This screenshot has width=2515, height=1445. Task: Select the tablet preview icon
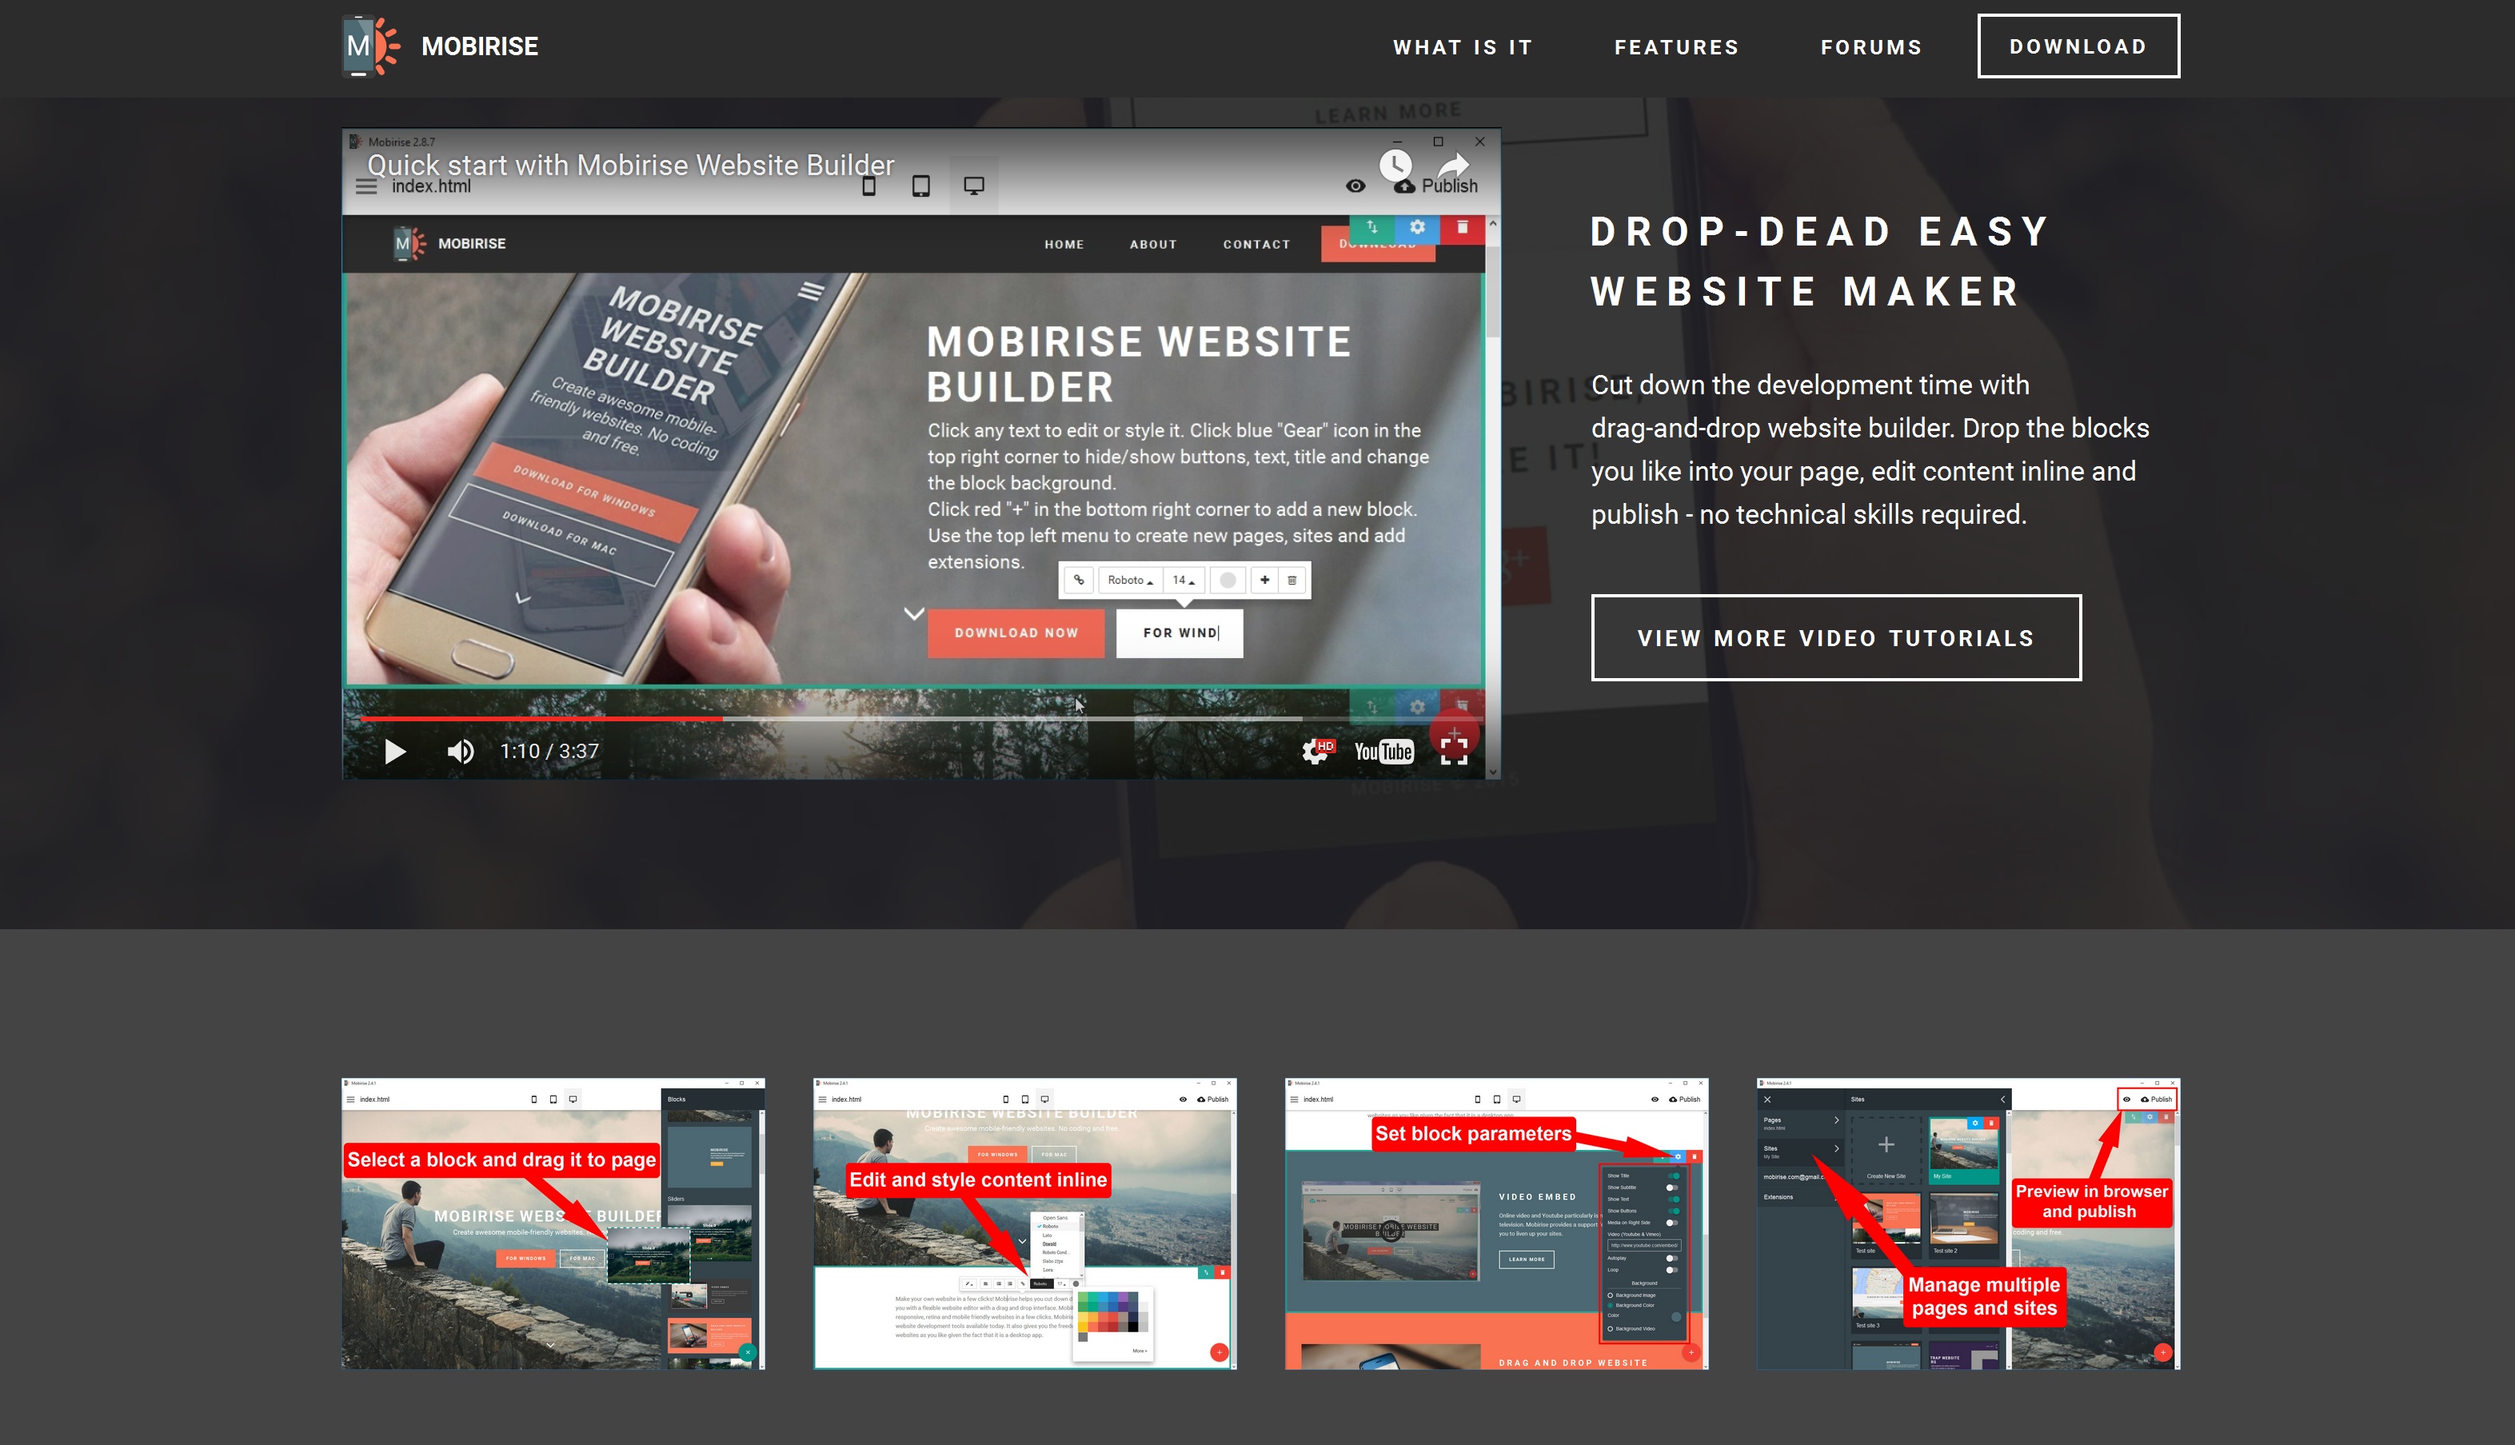[x=920, y=186]
